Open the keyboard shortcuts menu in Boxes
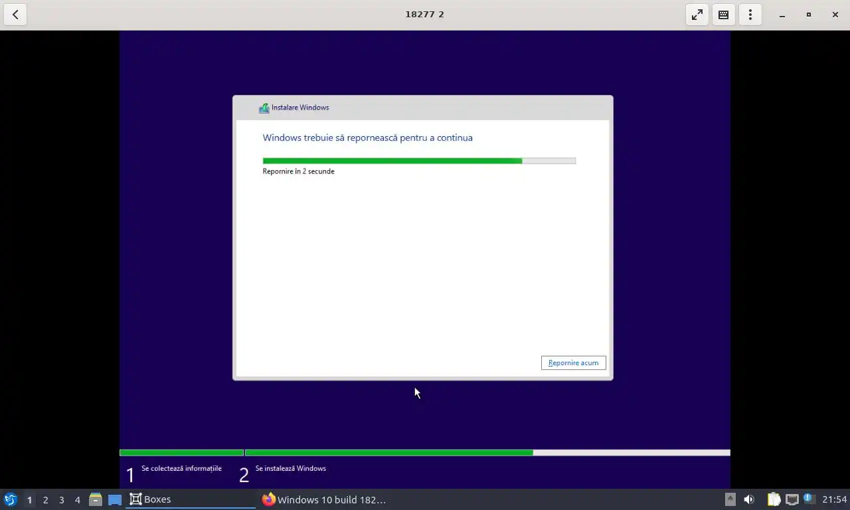 pyautogui.click(x=724, y=14)
